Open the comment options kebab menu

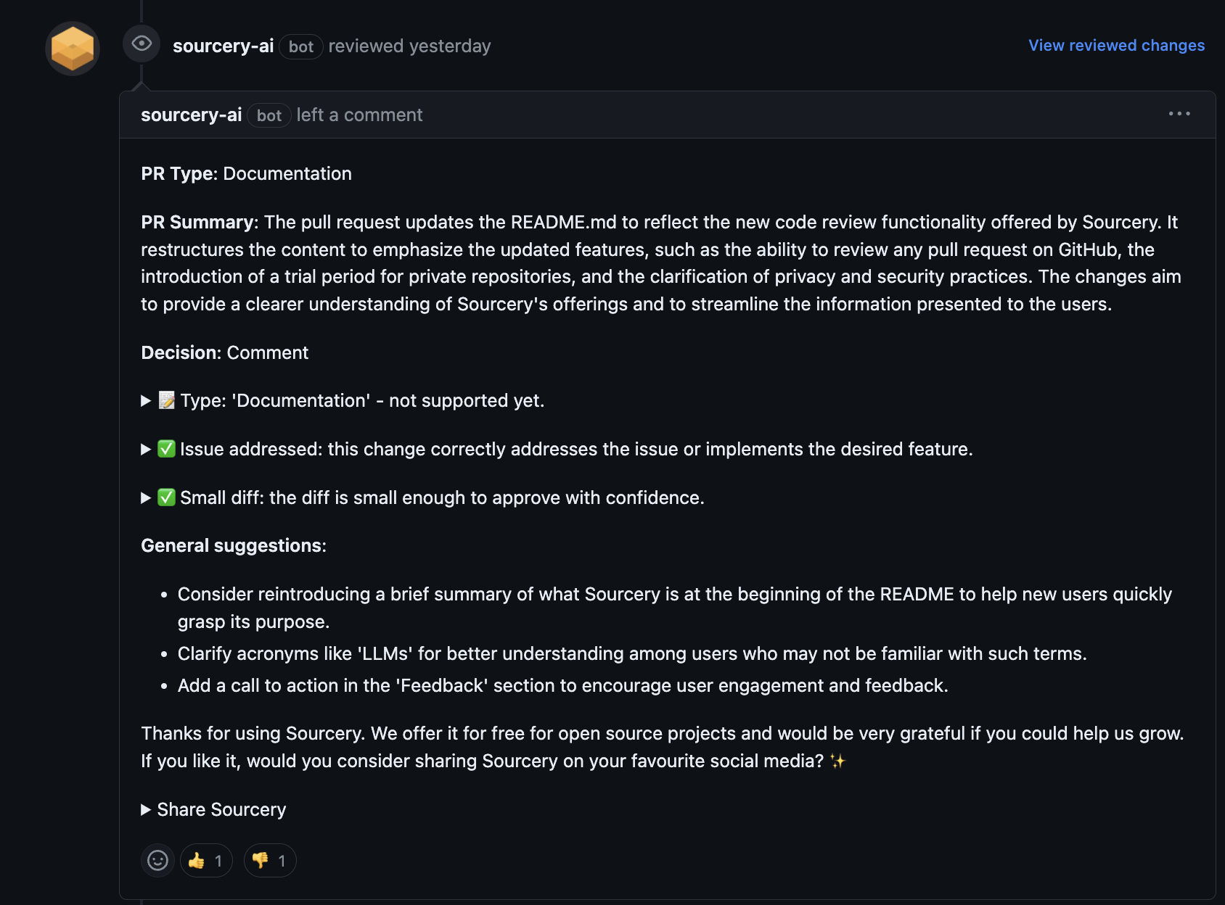(x=1180, y=113)
